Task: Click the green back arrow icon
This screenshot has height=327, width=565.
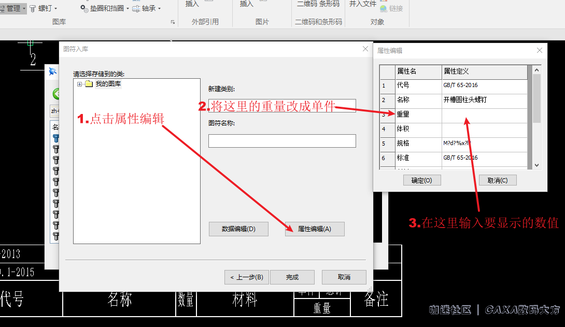Action: click(x=56, y=94)
